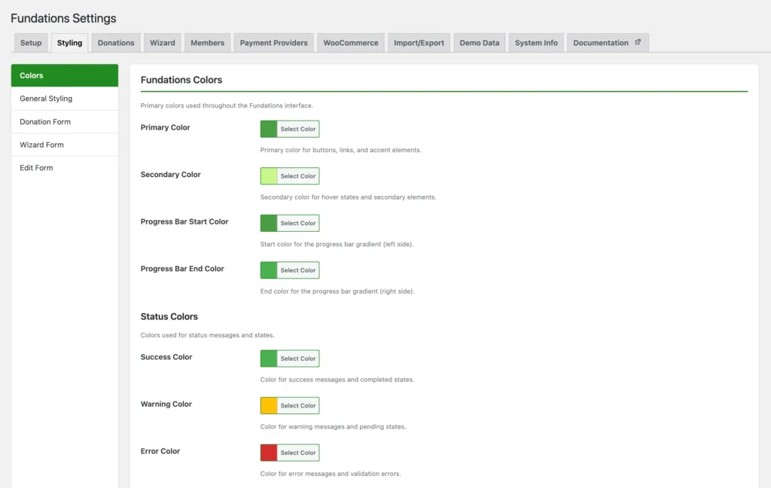This screenshot has height=488, width=771.
Task: Click Select Color for Primary Color
Action: click(x=298, y=129)
